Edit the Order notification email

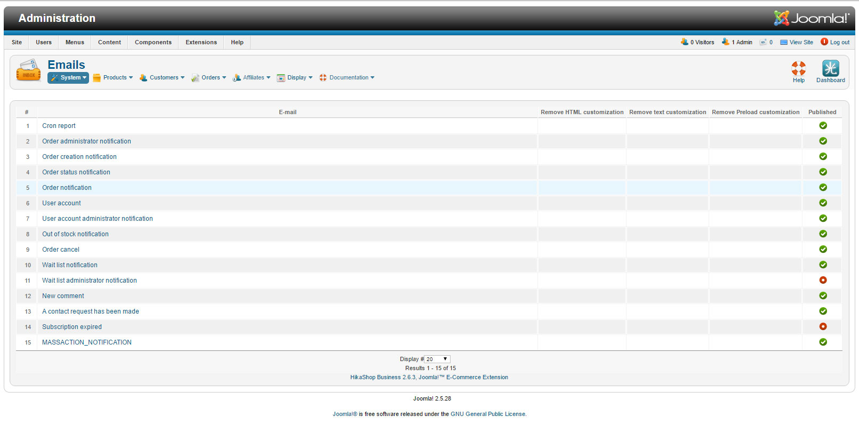pyautogui.click(x=67, y=188)
